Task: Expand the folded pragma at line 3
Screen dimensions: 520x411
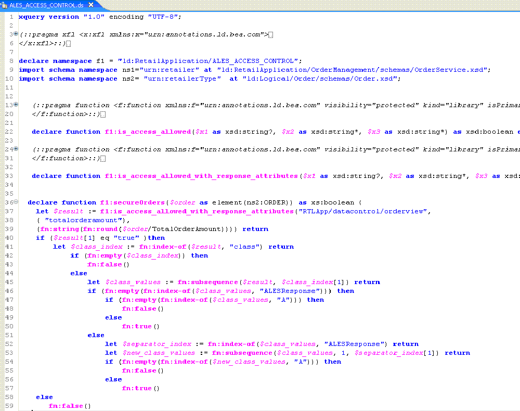Action: [16, 34]
